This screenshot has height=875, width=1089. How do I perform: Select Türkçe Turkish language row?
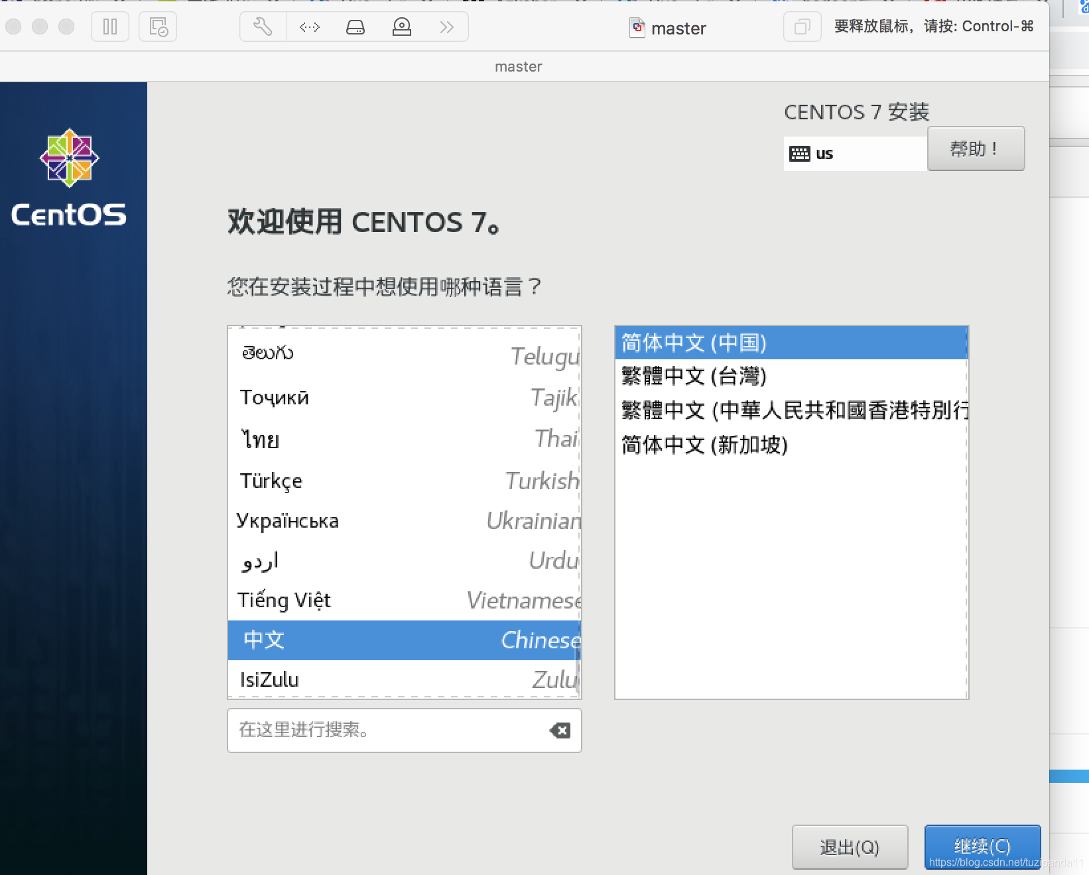[x=404, y=481]
